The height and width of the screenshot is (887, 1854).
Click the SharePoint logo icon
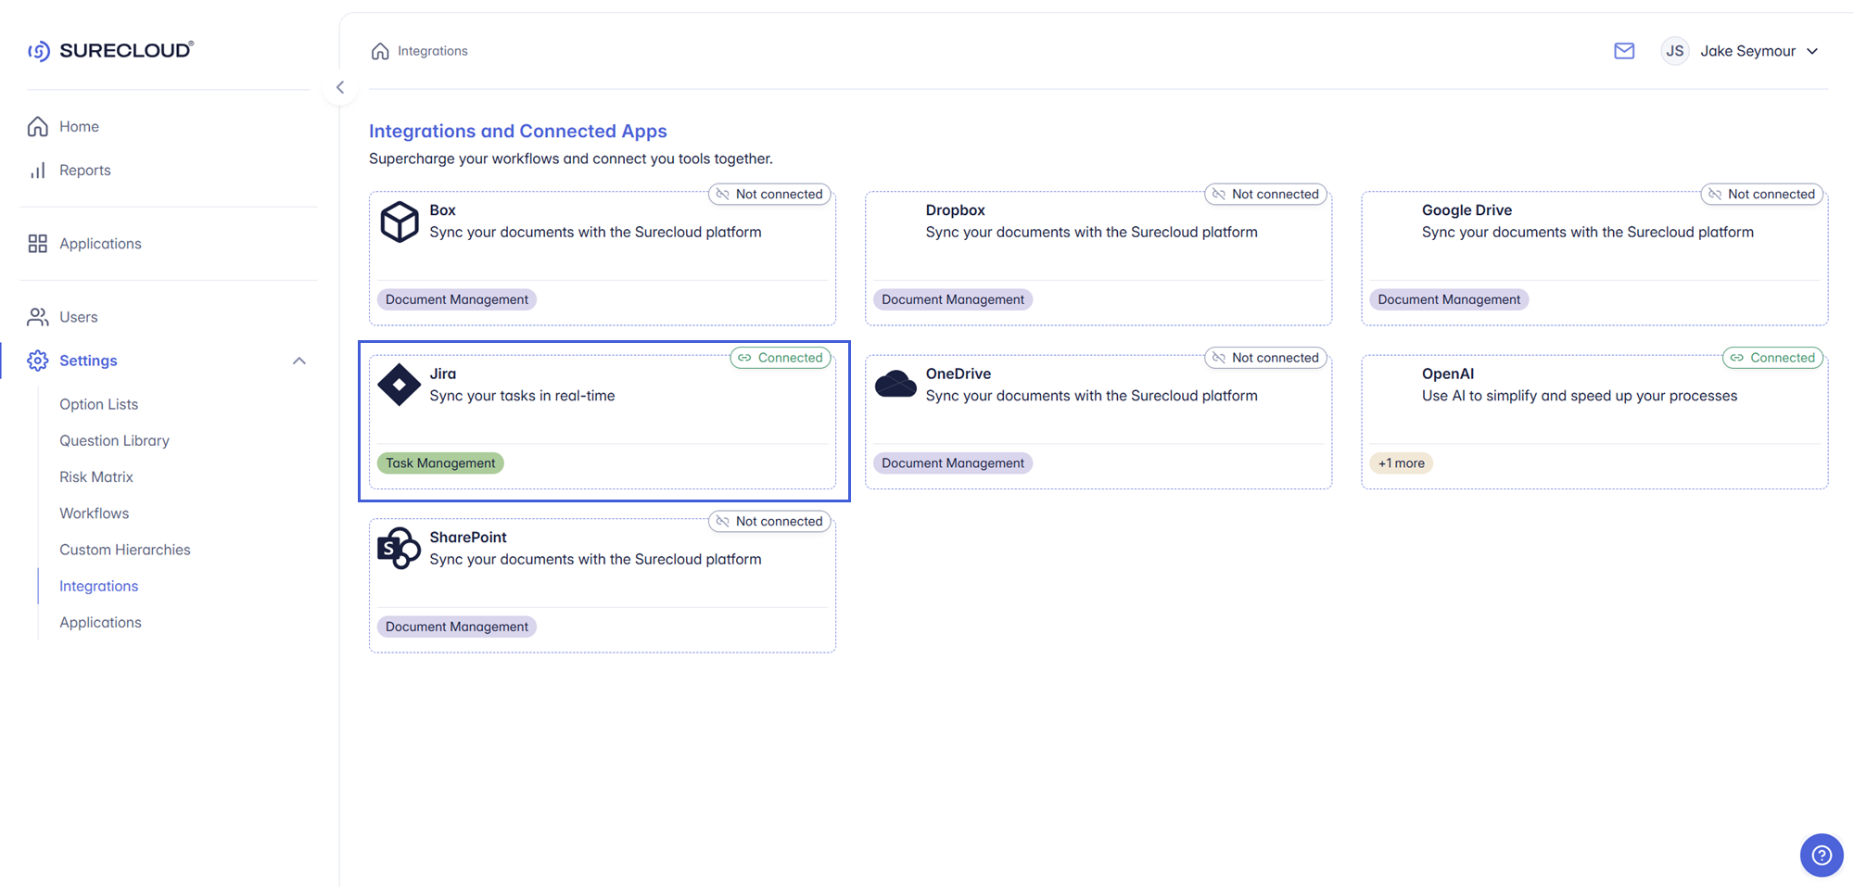pos(400,549)
